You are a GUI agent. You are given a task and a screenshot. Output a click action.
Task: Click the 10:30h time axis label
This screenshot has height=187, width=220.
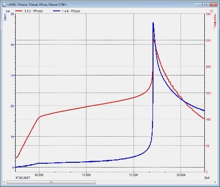[x=39, y=175]
